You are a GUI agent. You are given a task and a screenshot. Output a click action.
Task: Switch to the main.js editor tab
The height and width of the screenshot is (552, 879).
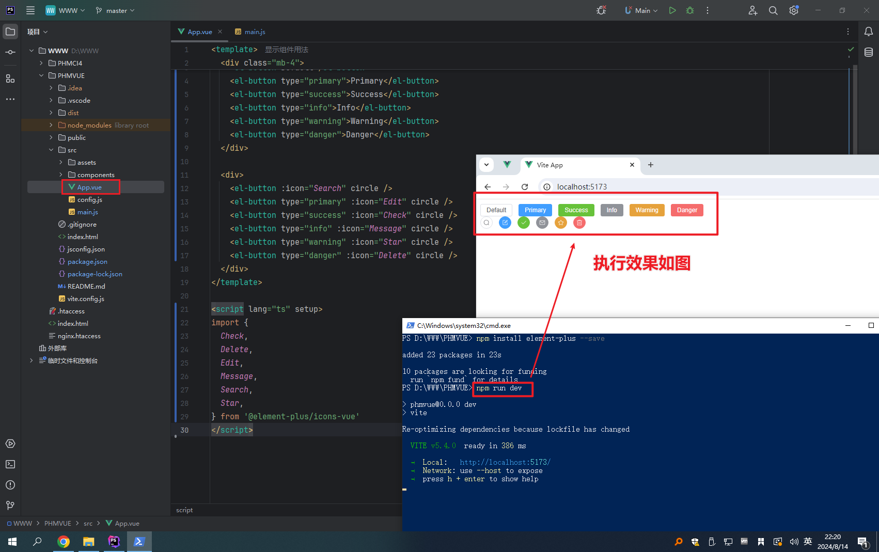point(250,31)
